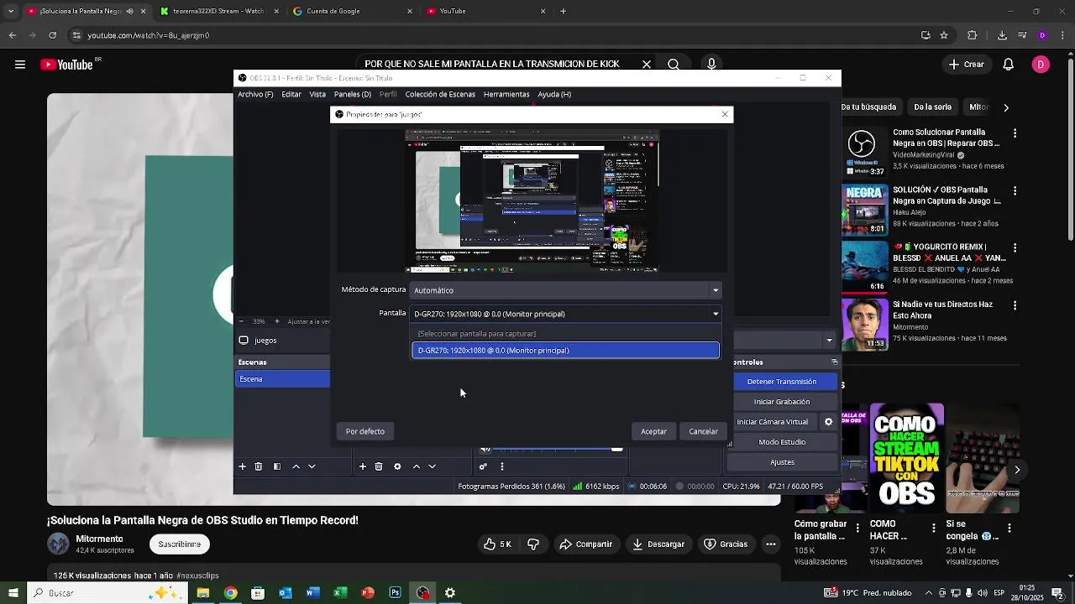1075x604 pixels.
Task: Open scene filters icon in Escenas toolbar
Action: coord(277,466)
